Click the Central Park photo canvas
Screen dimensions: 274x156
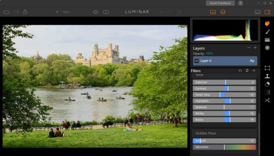pos(95,86)
